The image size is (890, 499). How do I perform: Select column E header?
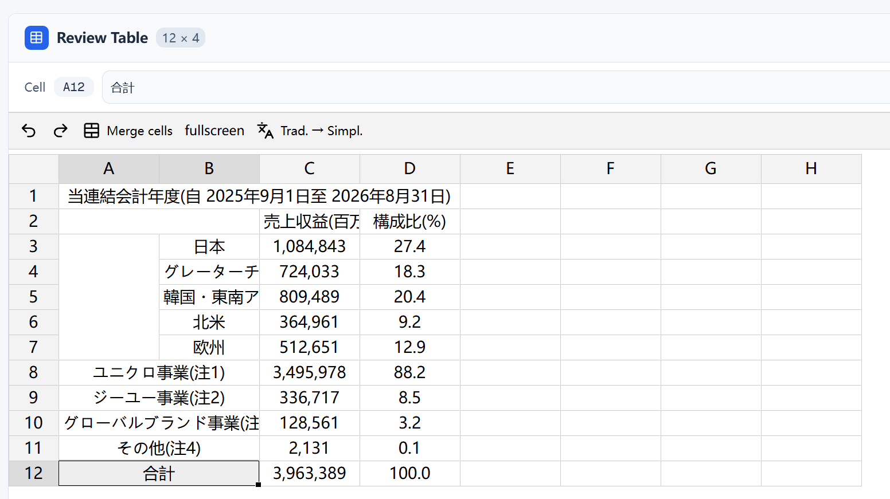tap(510, 168)
